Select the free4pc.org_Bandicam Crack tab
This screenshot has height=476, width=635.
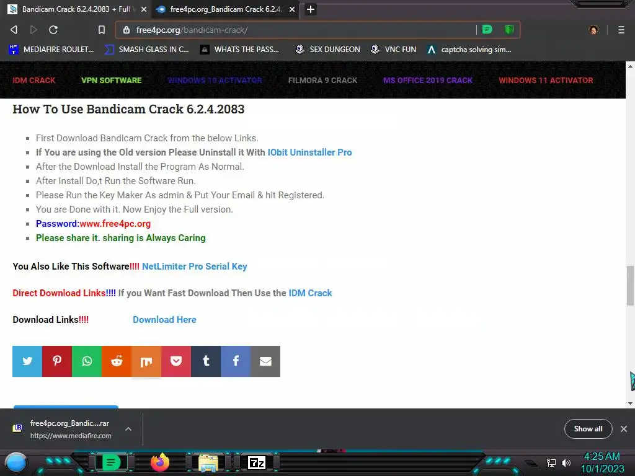(x=225, y=9)
